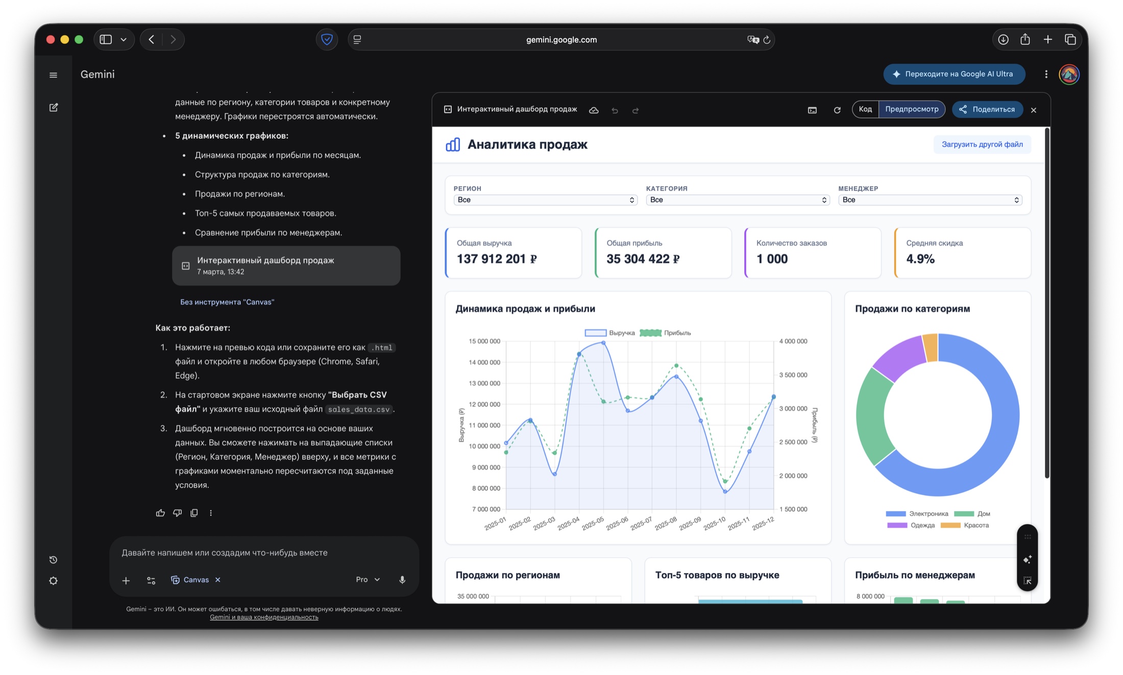Click the Загрузить другой файл button
This screenshot has width=1123, height=675.
982,144
